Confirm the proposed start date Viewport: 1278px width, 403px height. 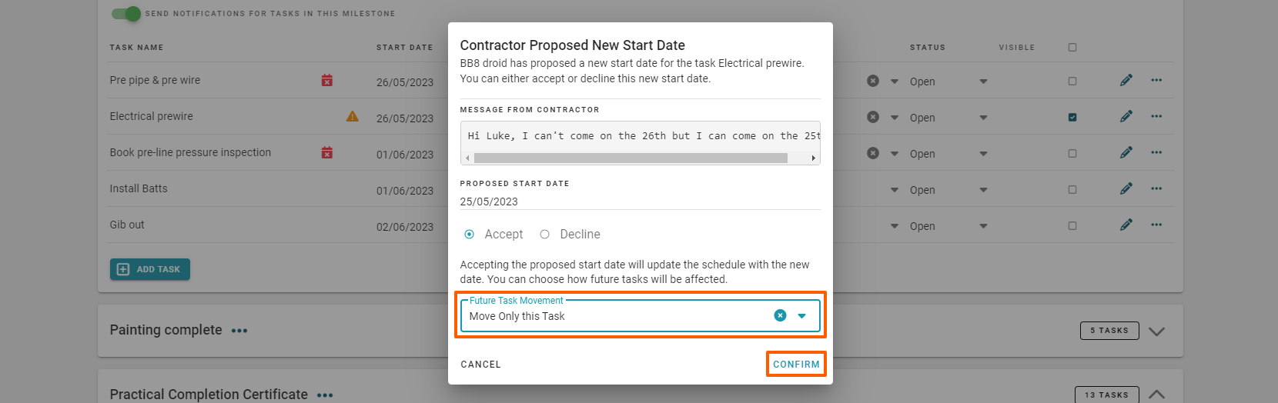(796, 365)
